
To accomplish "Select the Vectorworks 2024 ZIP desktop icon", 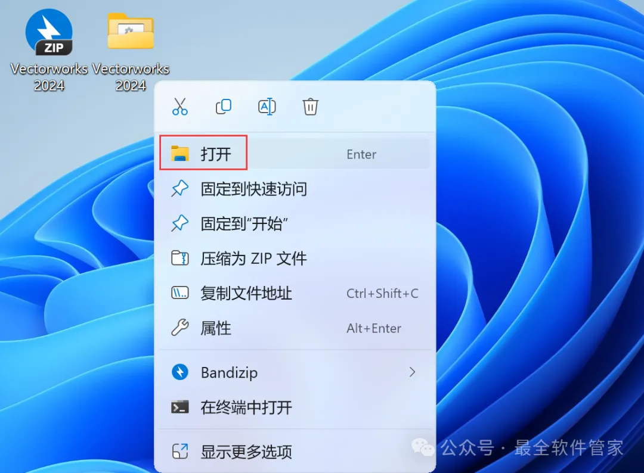I will (x=49, y=51).
